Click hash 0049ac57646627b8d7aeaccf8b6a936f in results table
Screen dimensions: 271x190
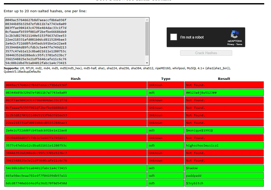36,85
